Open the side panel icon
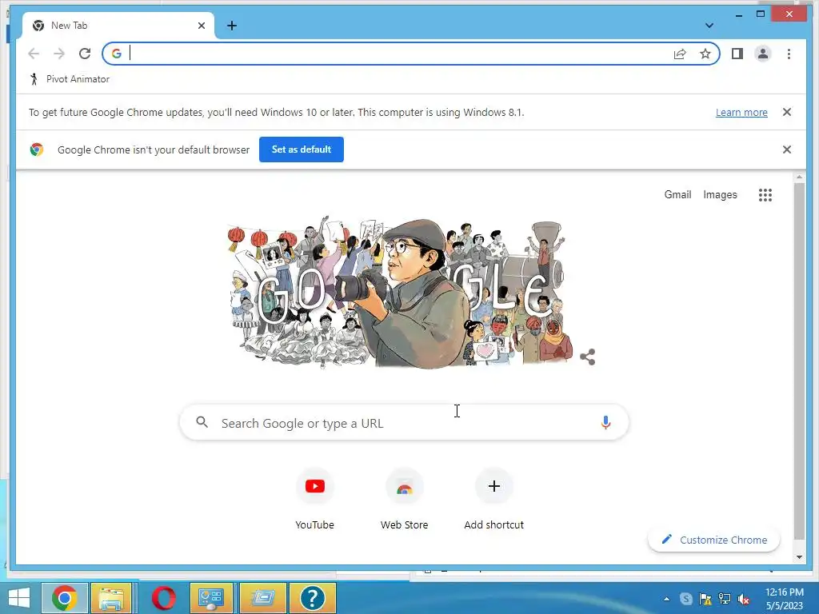 [737, 54]
